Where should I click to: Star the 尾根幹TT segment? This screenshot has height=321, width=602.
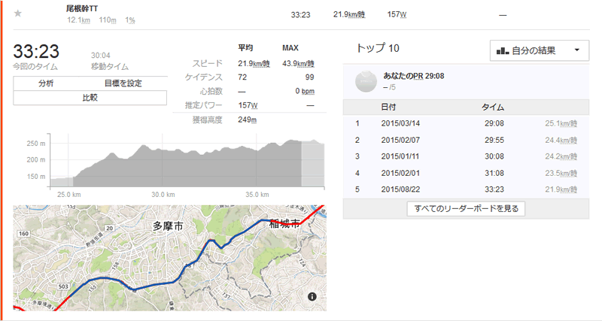click(17, 14)
